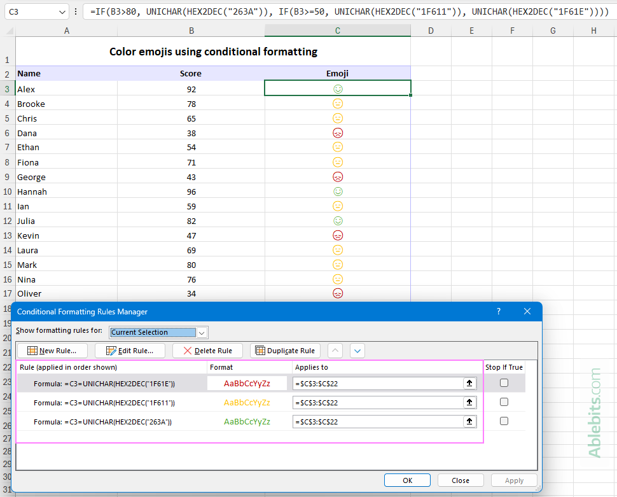
Task: Click the red AaBbCcYyZz format preview
Action: [246, 382]
